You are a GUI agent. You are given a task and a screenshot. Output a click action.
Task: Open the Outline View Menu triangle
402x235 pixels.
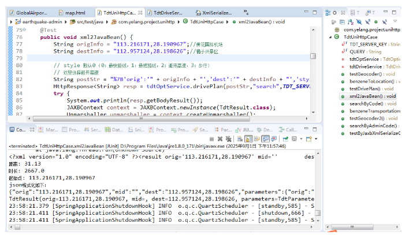(x=395, y=21)
